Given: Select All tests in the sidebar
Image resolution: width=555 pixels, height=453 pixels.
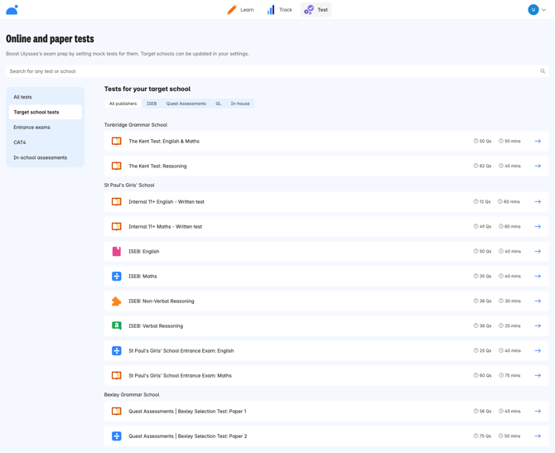Looking at the screenshot, I should [x=46, y=97].
